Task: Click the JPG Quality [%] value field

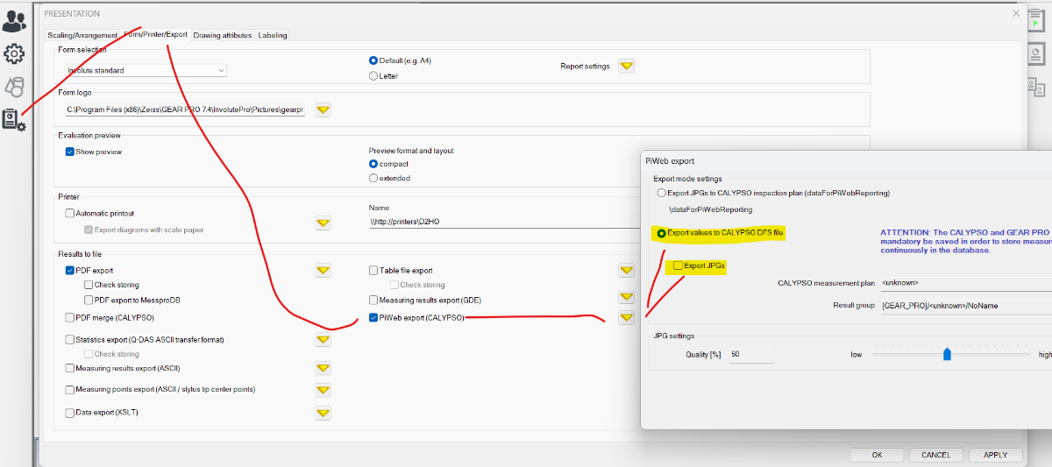Action: [750, 355]
